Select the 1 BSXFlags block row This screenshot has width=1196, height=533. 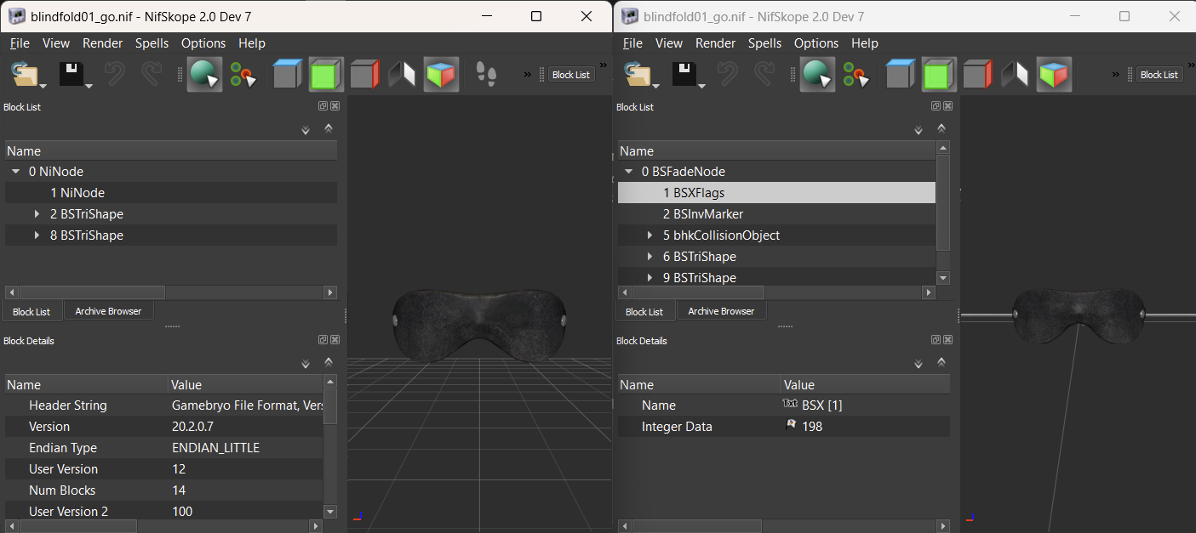(776, 193)
